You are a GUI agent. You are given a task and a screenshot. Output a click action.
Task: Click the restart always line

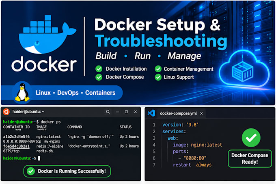[192, 165]
